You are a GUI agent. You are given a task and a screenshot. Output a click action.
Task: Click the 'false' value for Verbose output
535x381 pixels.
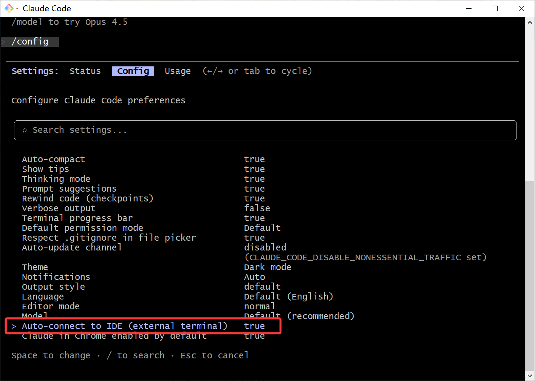click(257, 208)
